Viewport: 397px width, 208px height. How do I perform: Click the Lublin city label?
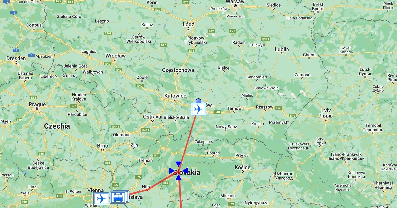tap(282, 49)
